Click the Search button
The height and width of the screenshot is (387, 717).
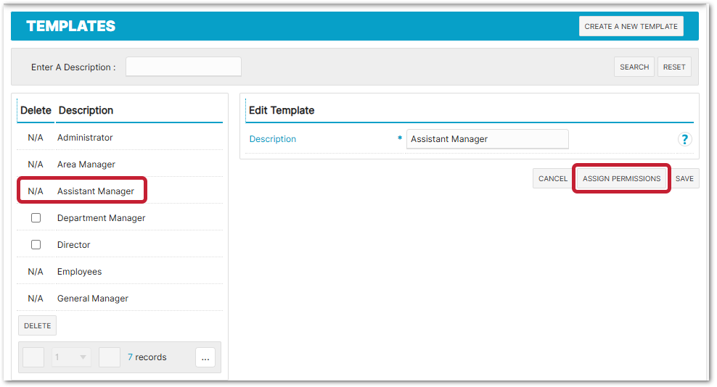[634, 67]
